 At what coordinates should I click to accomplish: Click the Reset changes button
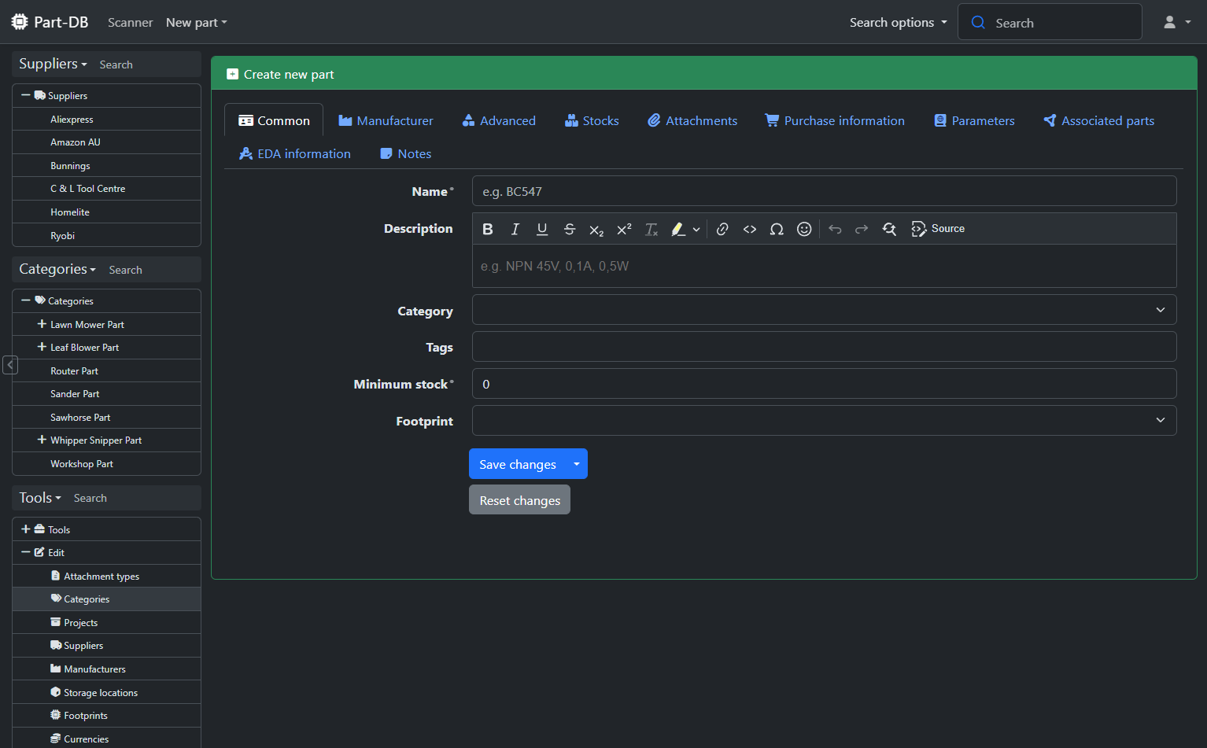pyautogui.click(x=519, y=500)
